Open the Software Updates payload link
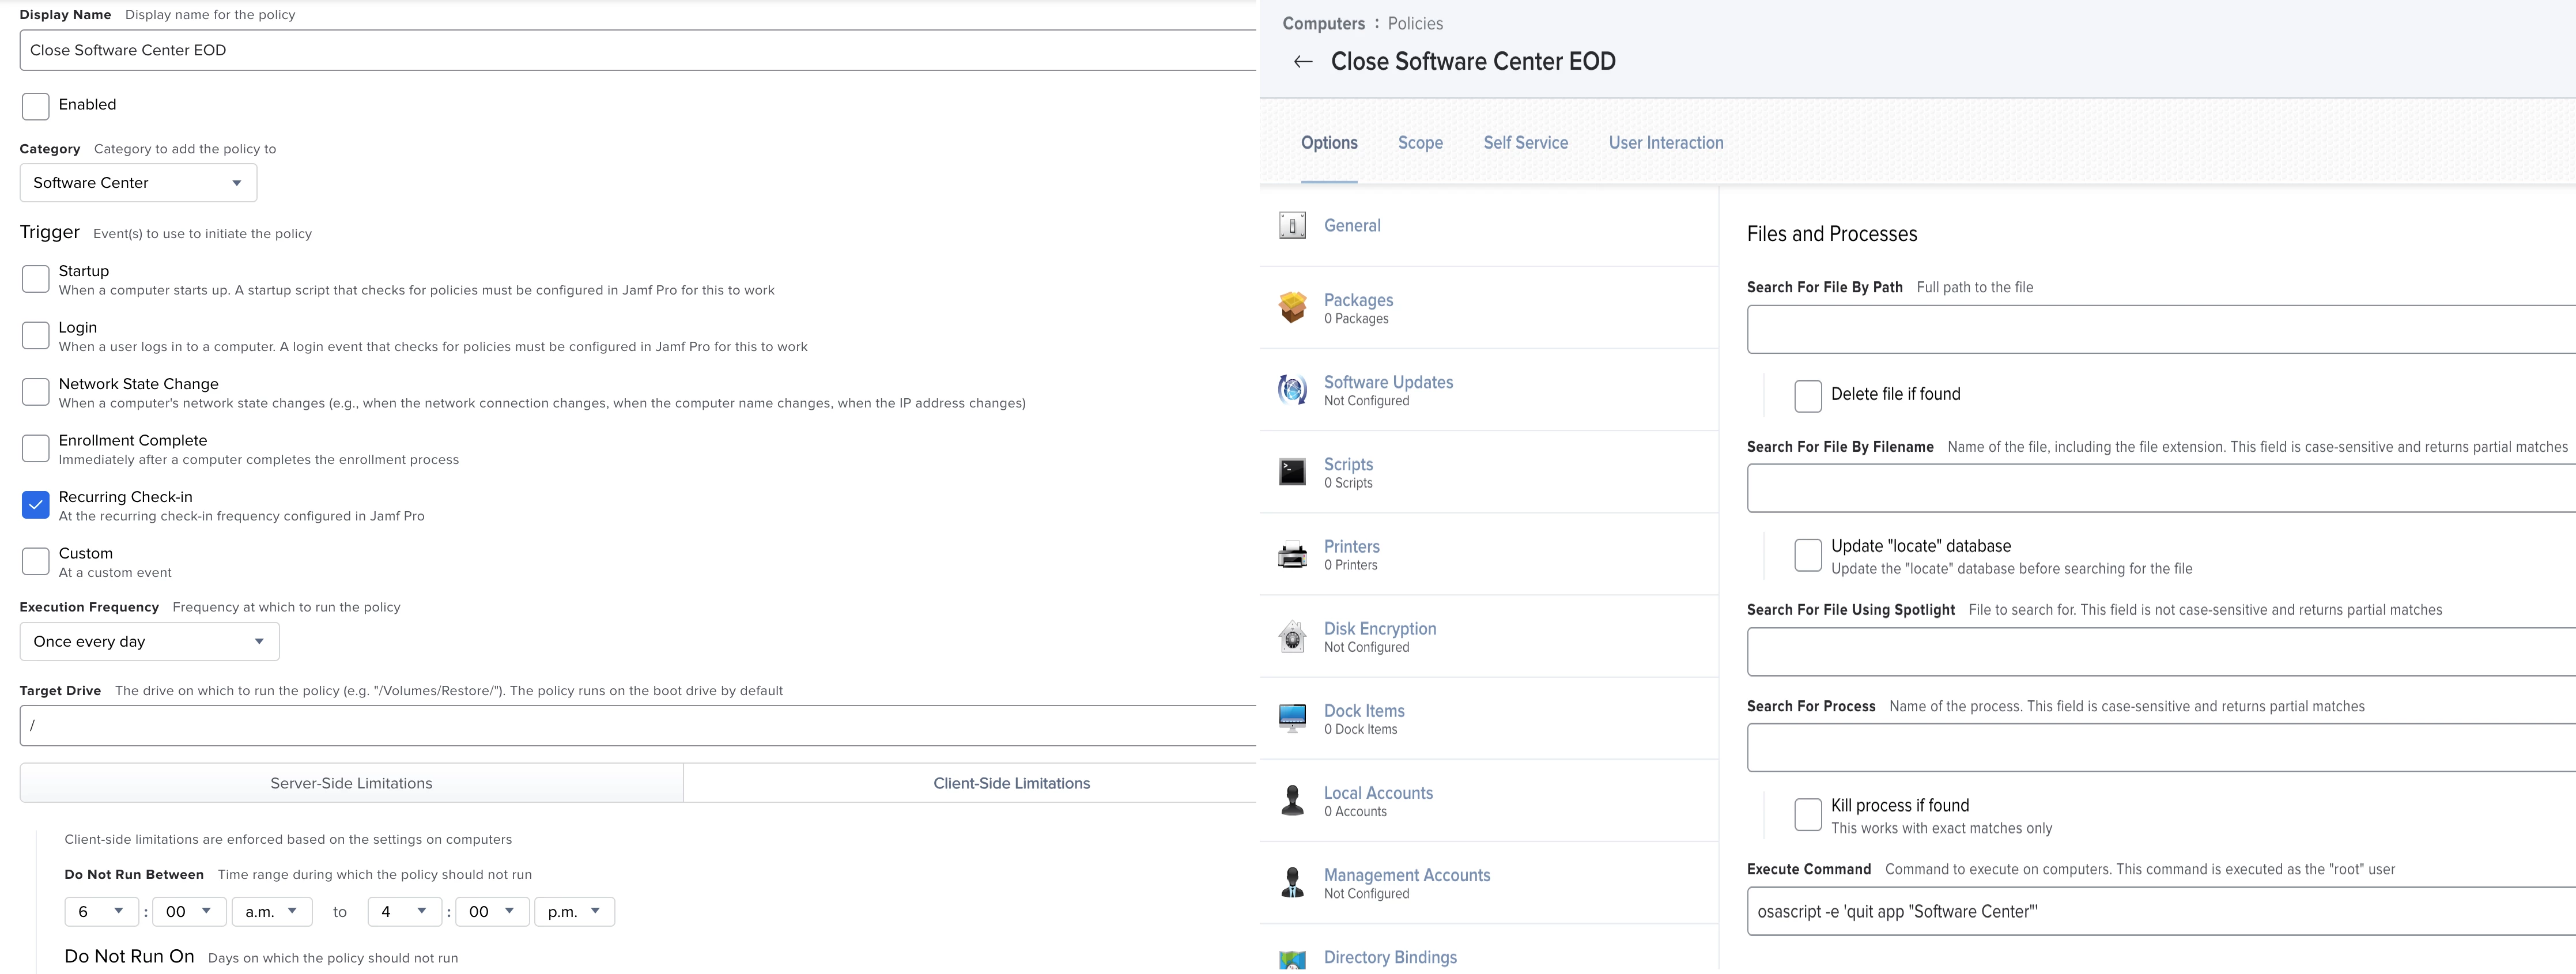 [x=1388, y=382]
